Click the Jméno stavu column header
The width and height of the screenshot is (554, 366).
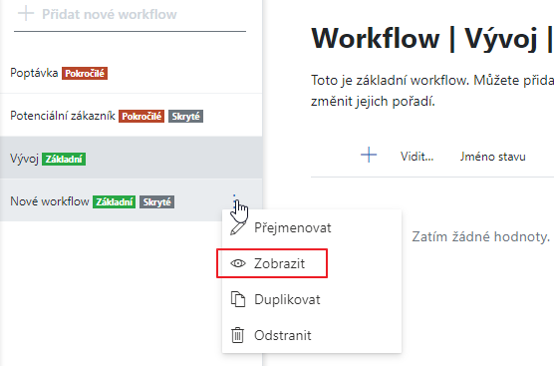coord(492,157)
